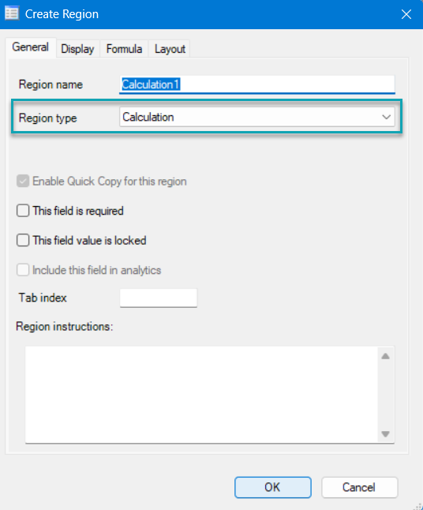Click the Create Region title bar icon
Screen dimensions: 423x510
12,13
